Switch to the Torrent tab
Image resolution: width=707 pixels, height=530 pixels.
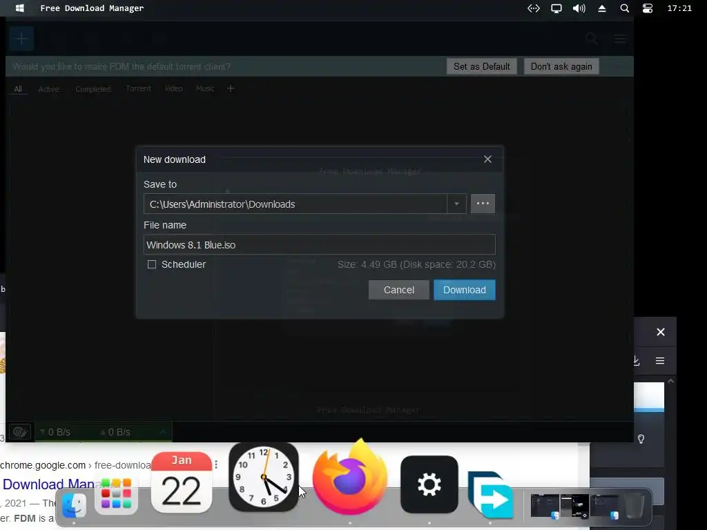click(x=138, y=88)
